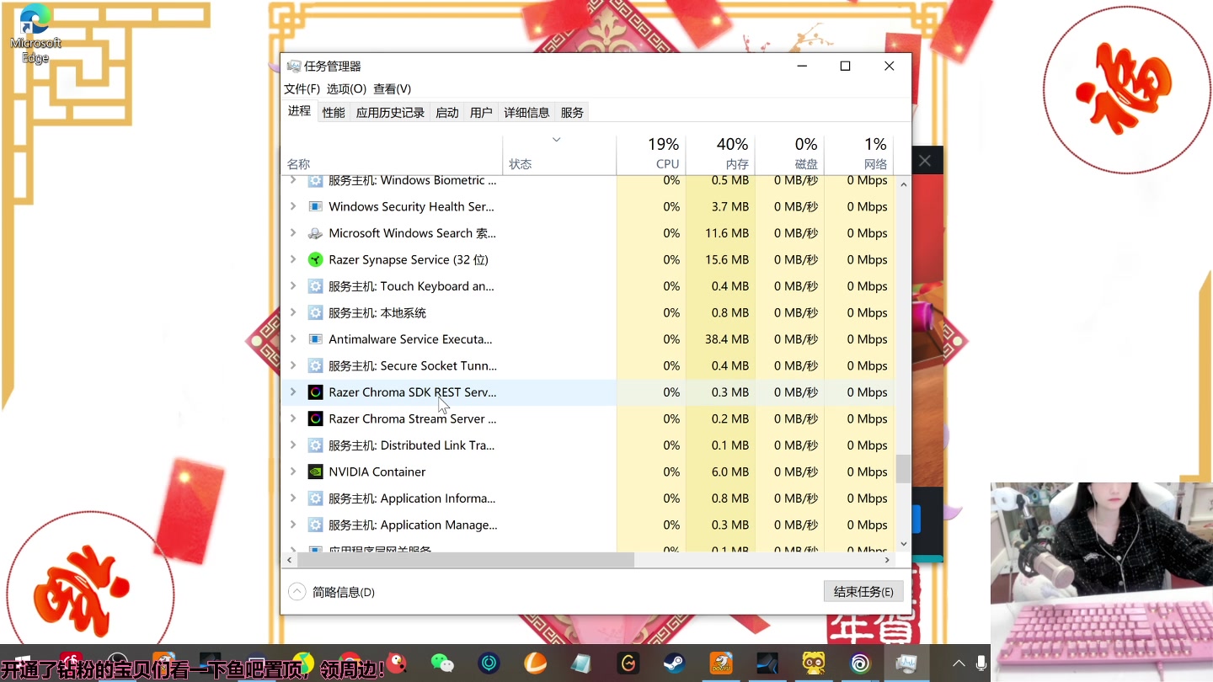Open the 状态 column filter dropdown
This screenshot has width=1213, height=682.
click(556, 140)
